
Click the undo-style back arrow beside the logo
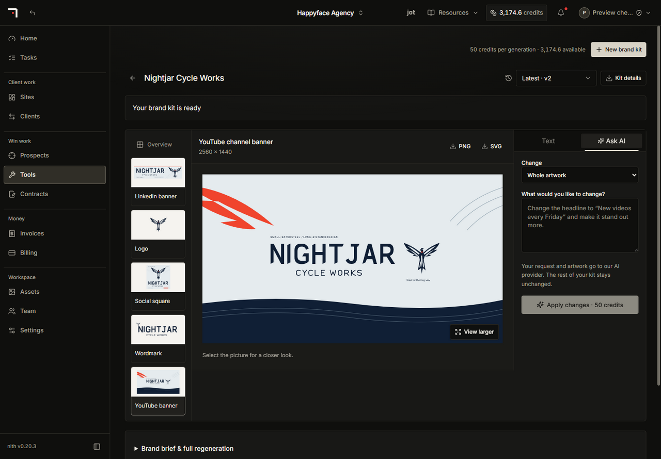(33, 13)
